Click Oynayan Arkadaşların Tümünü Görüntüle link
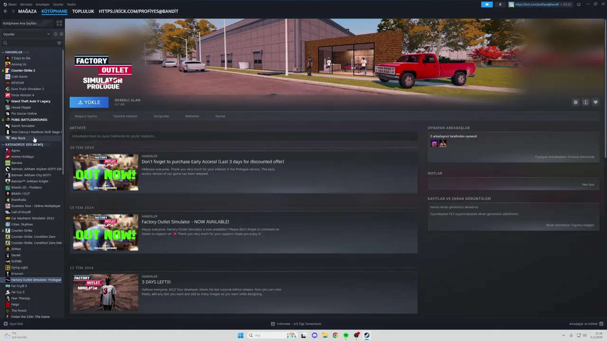 564,157
